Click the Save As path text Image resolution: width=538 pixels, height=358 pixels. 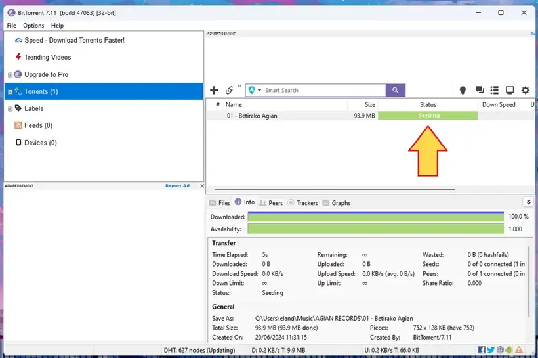(334, 318)
